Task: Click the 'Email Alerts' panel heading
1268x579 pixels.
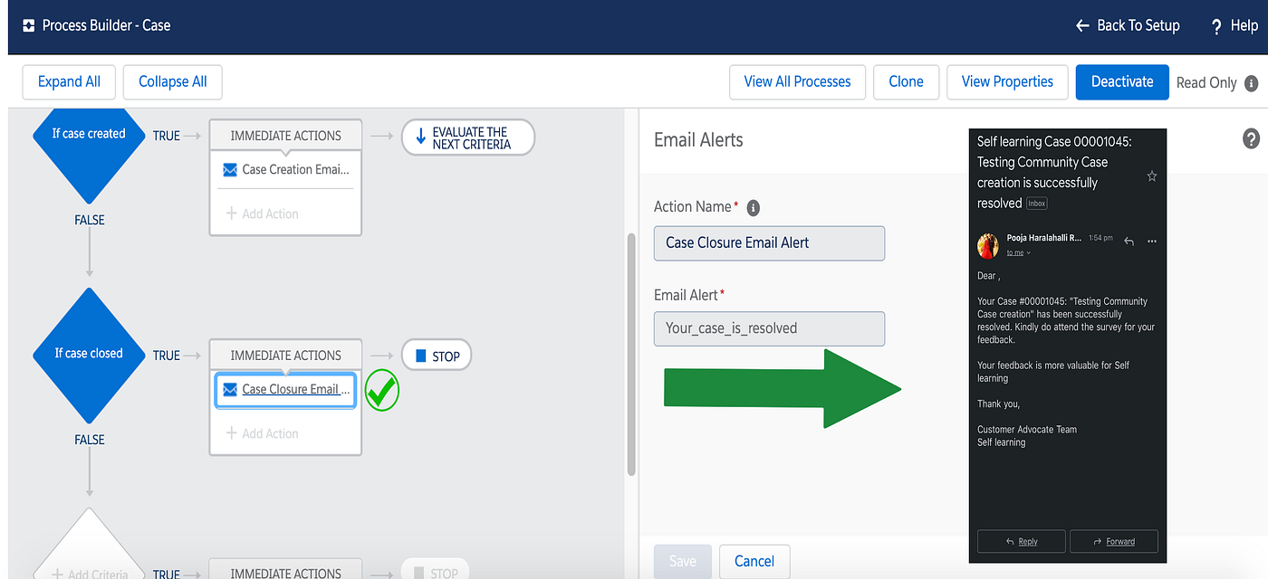Action: pos(698,139)
